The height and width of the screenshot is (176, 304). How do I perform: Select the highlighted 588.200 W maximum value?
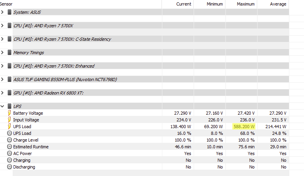[244, 127]
